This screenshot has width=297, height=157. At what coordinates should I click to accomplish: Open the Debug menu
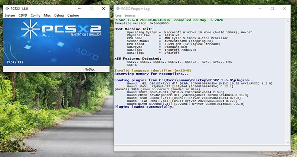click(x=59, y=16)
